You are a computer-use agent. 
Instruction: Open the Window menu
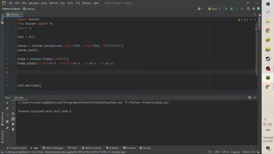pyautogui.click(x=86, y=3)
